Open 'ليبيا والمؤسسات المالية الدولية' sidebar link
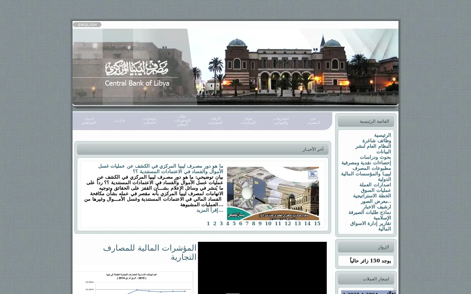The height and width of the screenshot is (294, 471). pos(366,176)
